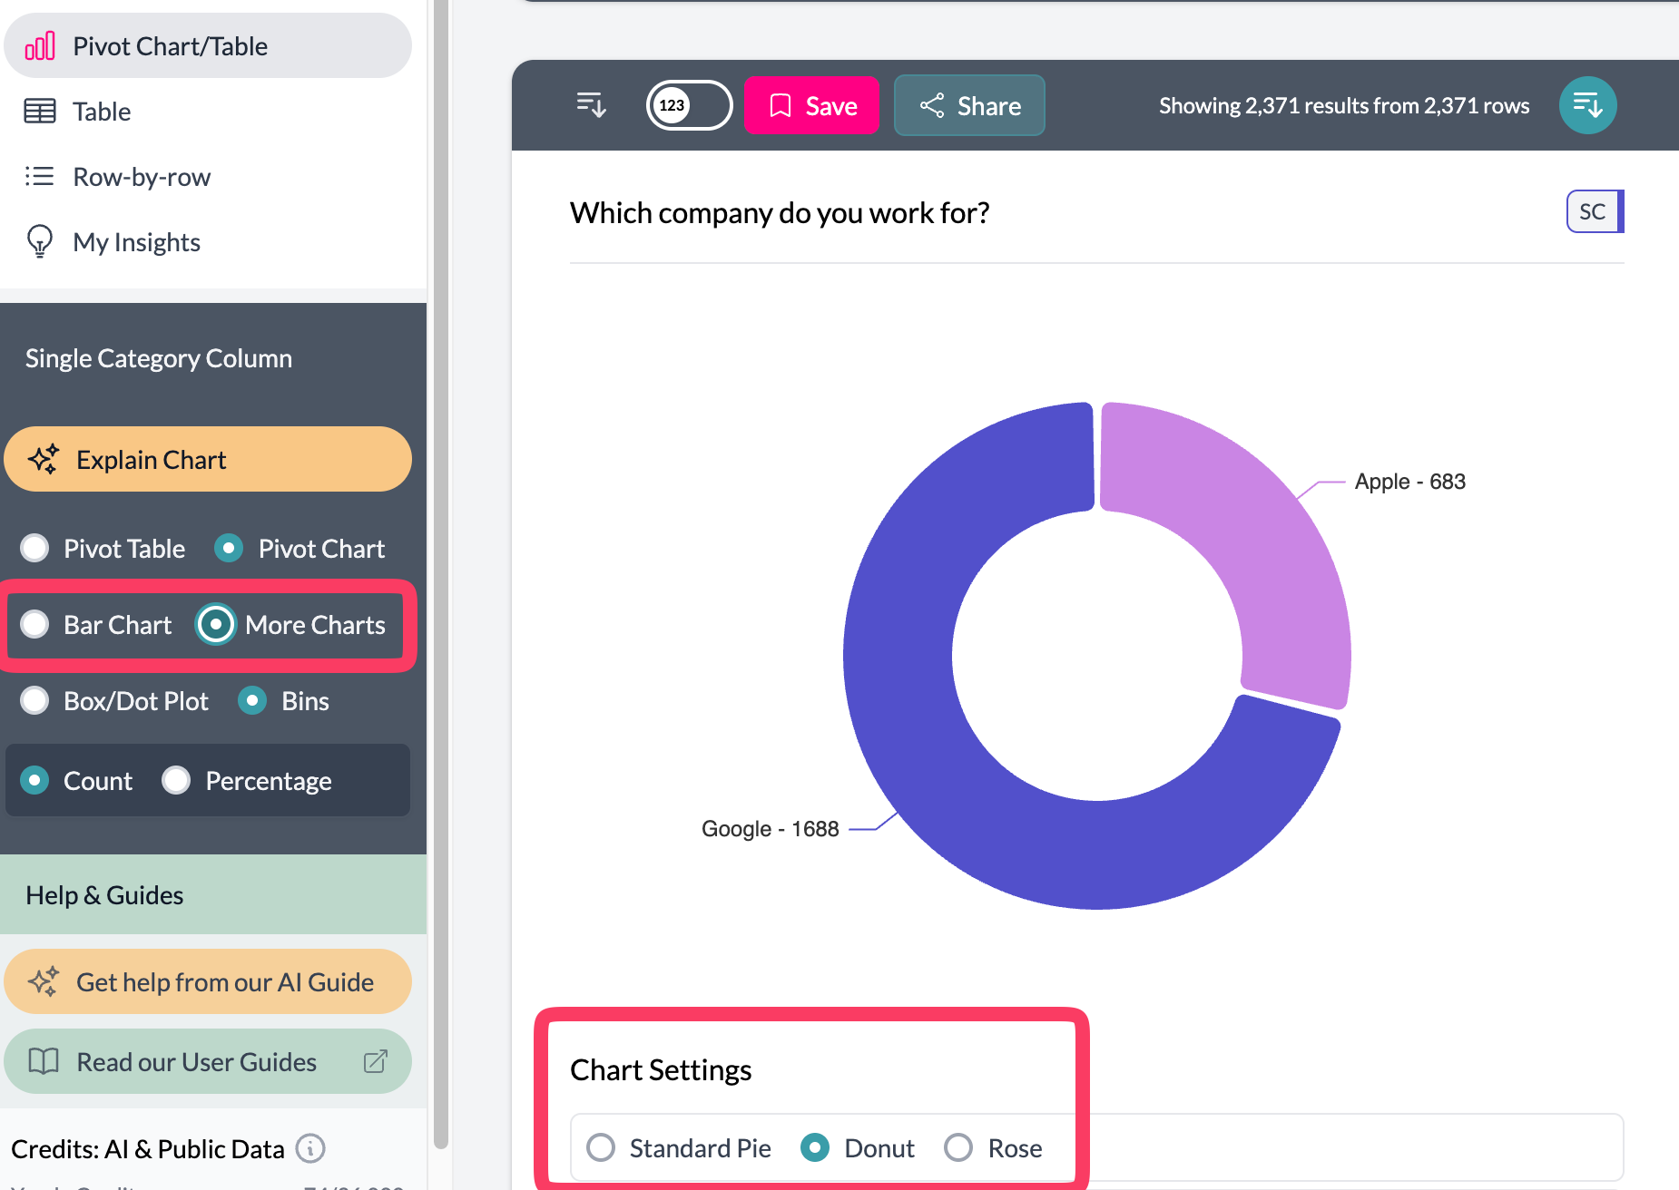Click the Pivot Chart/Table bar chart icon
Image resolution: width=1679 pixels, height=1190 pixels.
[x=40, y=46]
